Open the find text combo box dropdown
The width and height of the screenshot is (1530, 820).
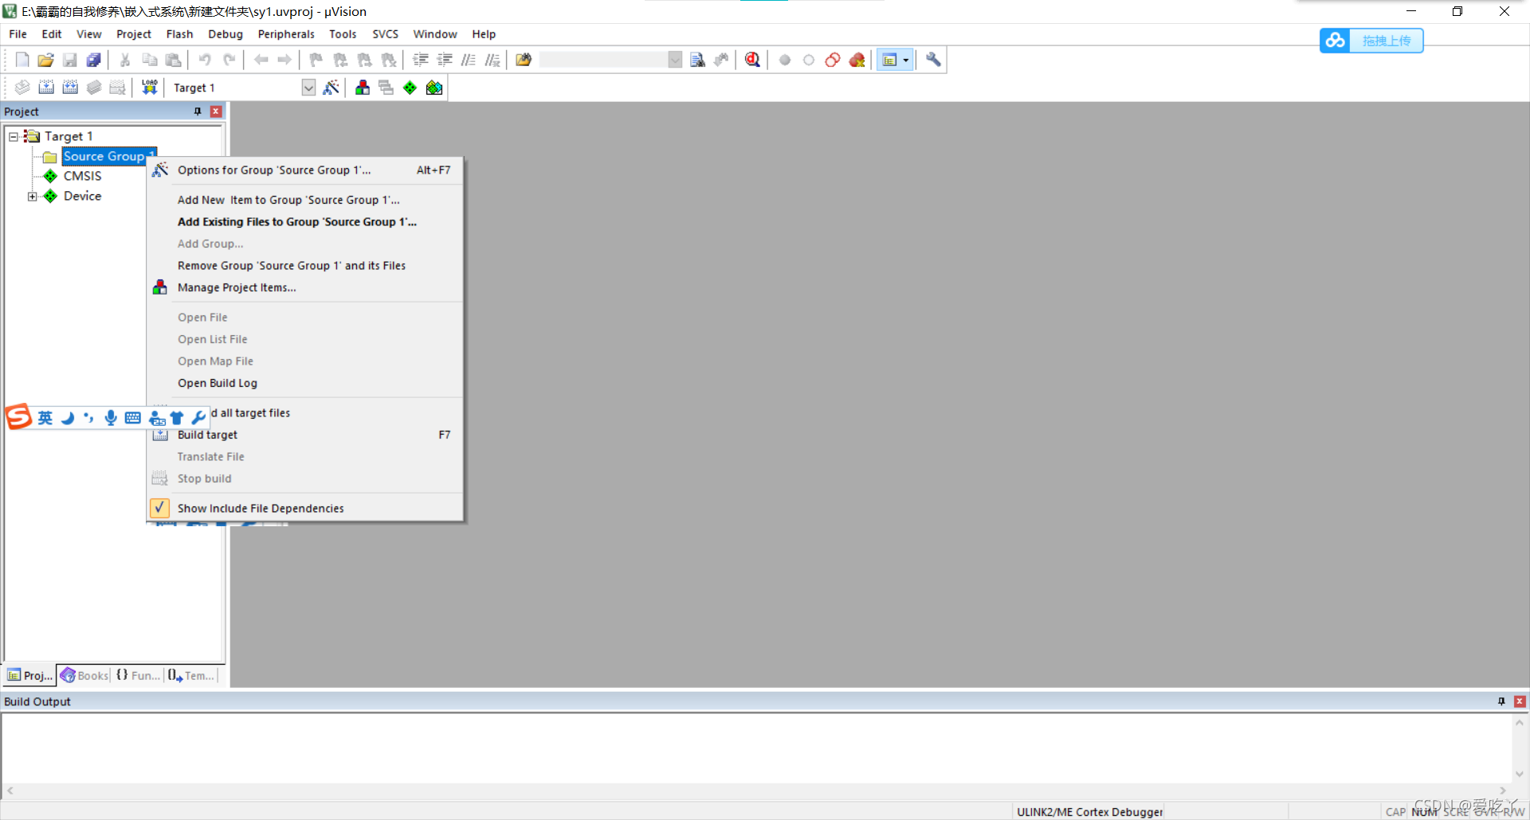[x=675, y=60]
